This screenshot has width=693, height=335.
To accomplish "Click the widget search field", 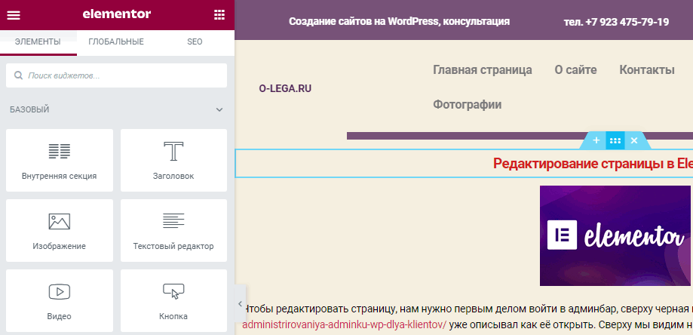I will pos(116,75).
